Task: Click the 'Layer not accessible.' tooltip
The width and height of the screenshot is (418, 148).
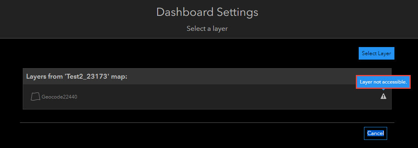Action: click(x=383, y=82)
